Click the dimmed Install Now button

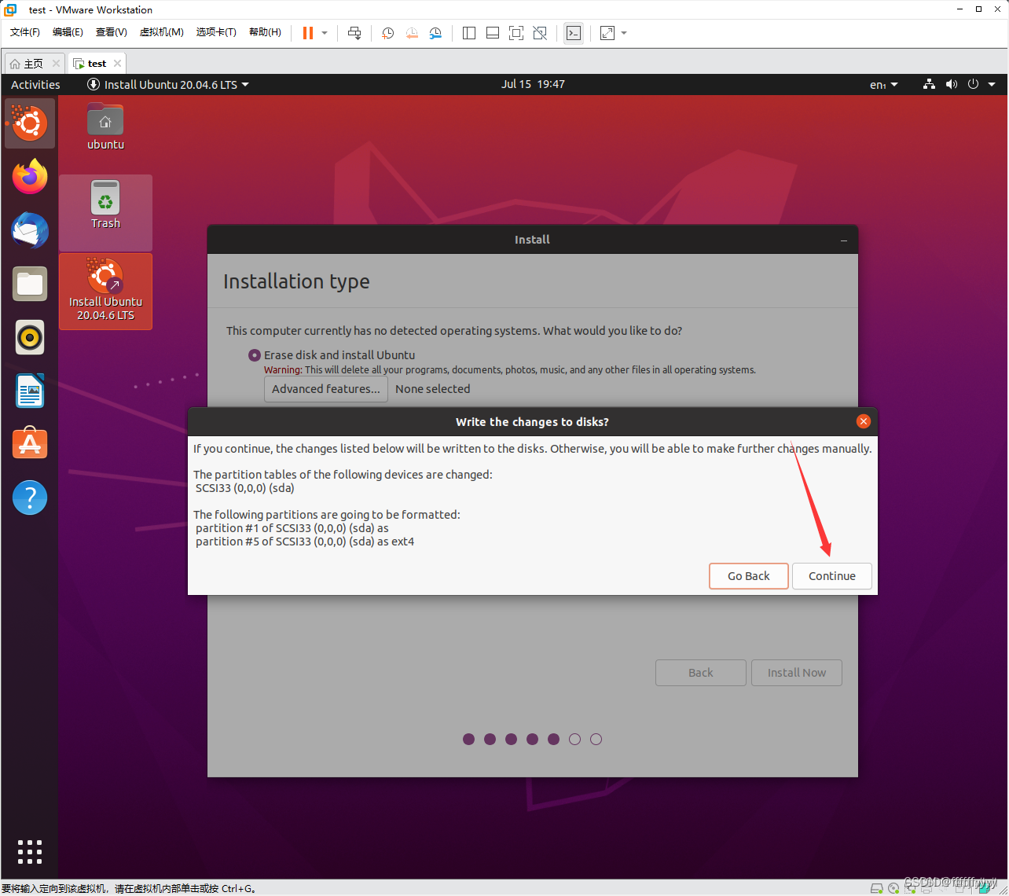click(797, 673)
